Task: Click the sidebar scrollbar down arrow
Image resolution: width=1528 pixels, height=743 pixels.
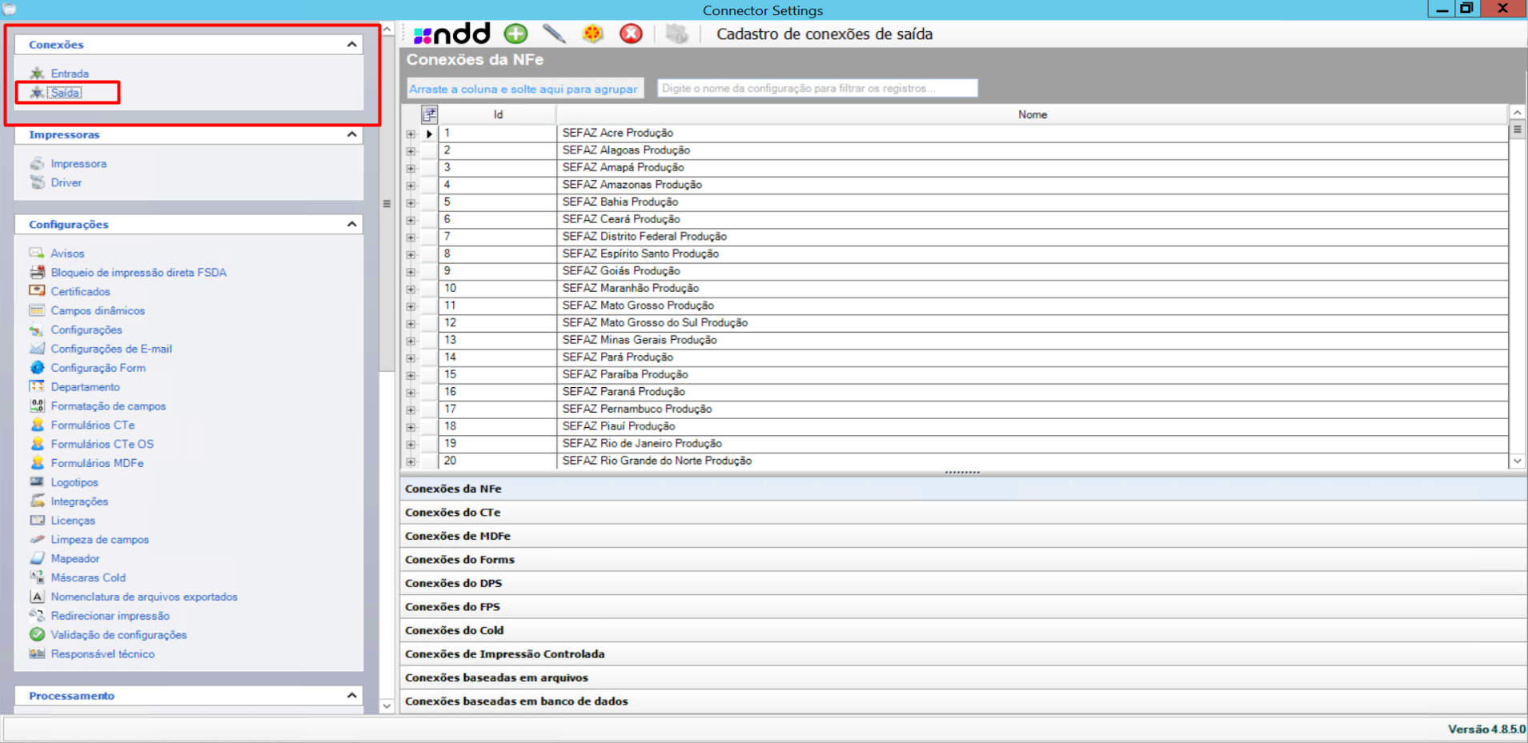Action: click(x=387, y=705)
